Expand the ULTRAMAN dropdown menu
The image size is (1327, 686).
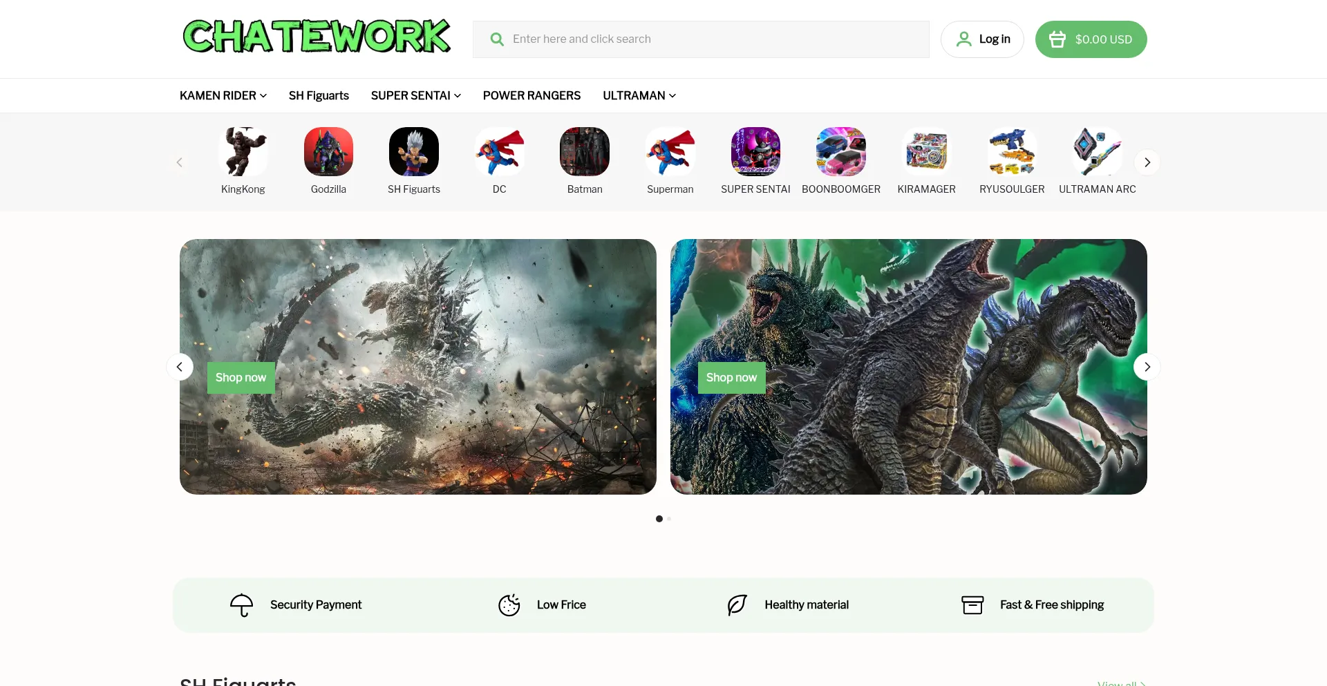pyautogui.click(x=639, y=95)
